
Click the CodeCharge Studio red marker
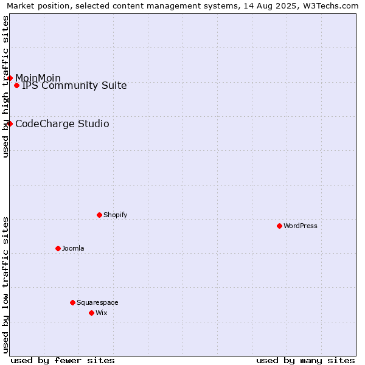click(x=10, y=123)
